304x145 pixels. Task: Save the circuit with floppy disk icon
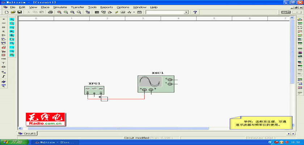pos(20,12)
